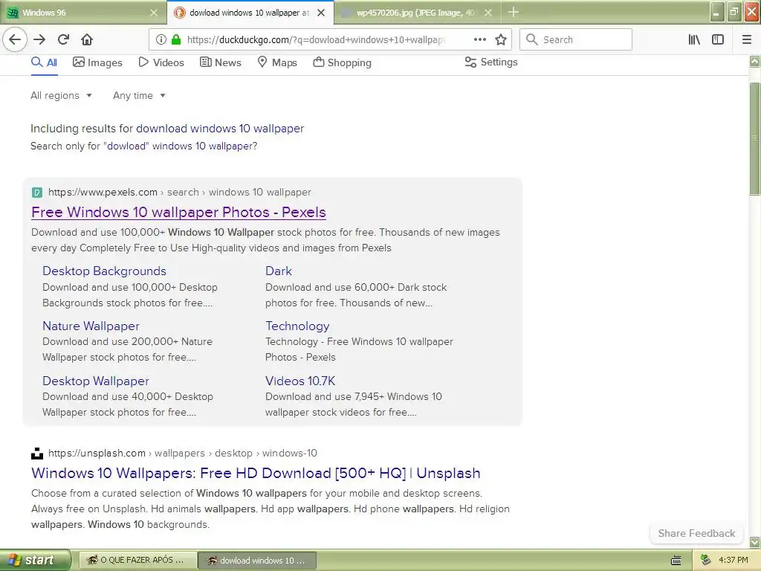Go back with the browser back arrow
The width and height of the screenshot is (761, 571).
pyautogui.click(x=15, y=39)
